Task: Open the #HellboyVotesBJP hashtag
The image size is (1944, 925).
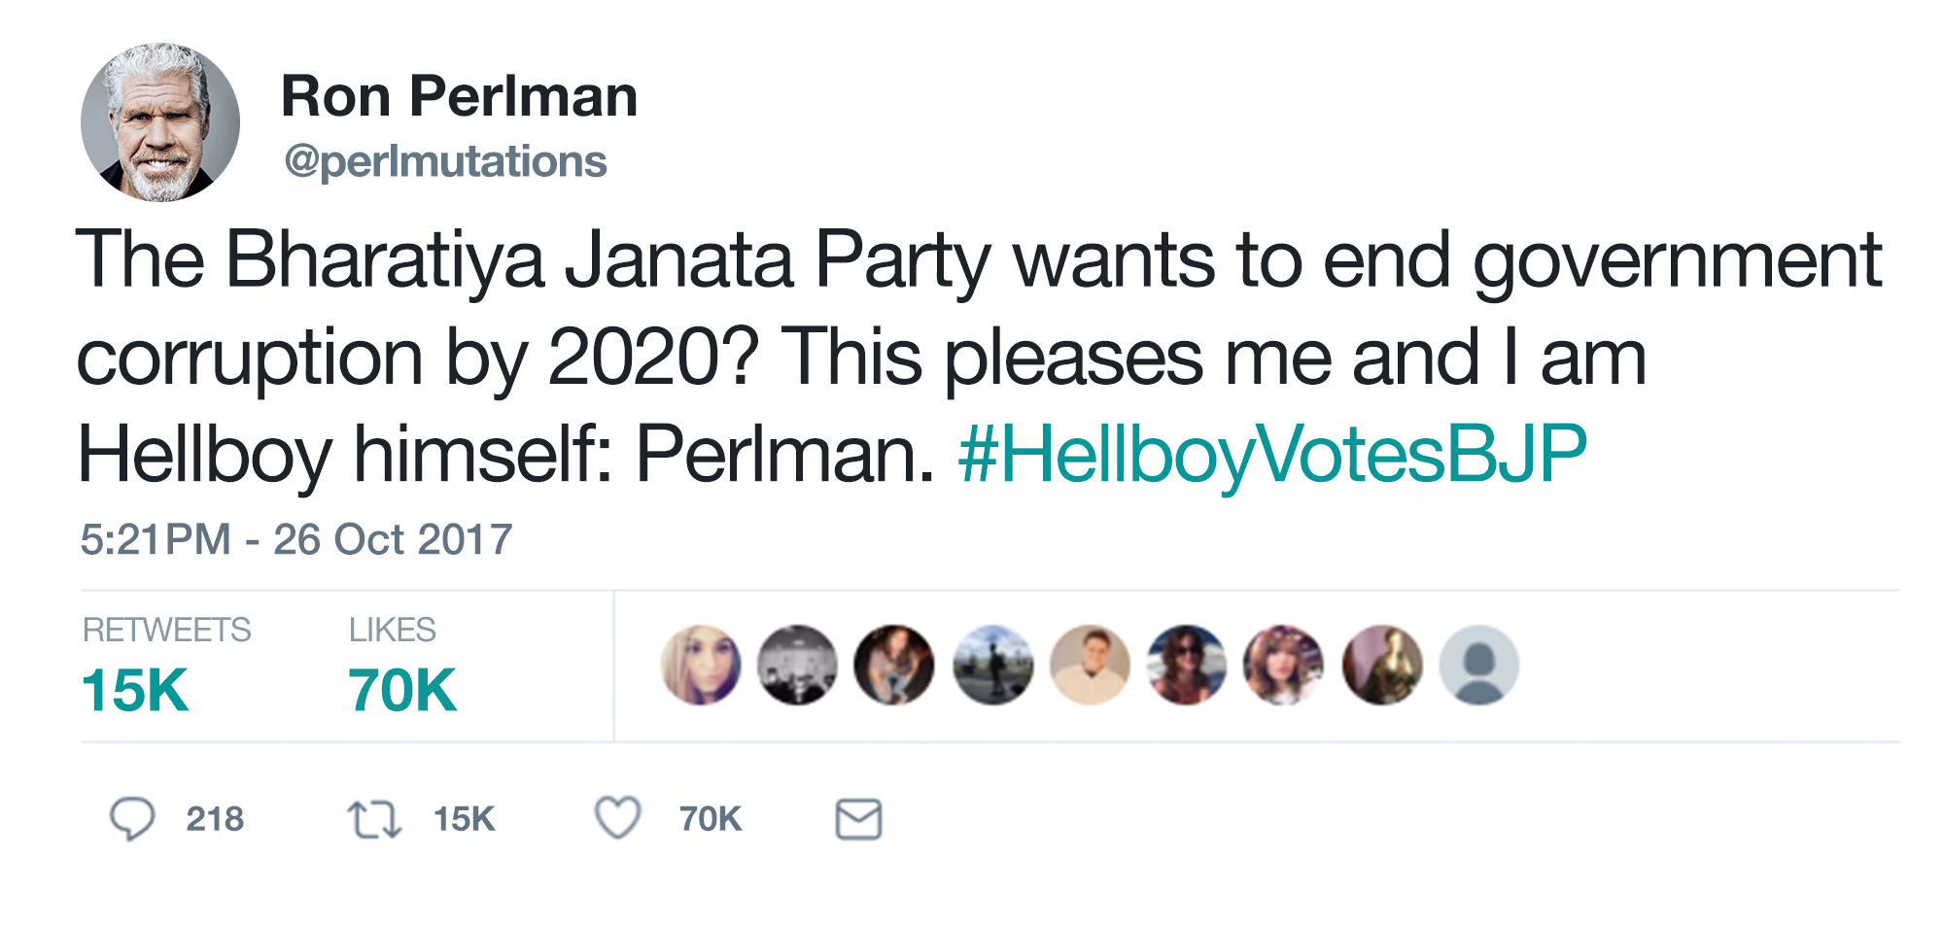Action: pyautogui.click(x=1272, y=455)
